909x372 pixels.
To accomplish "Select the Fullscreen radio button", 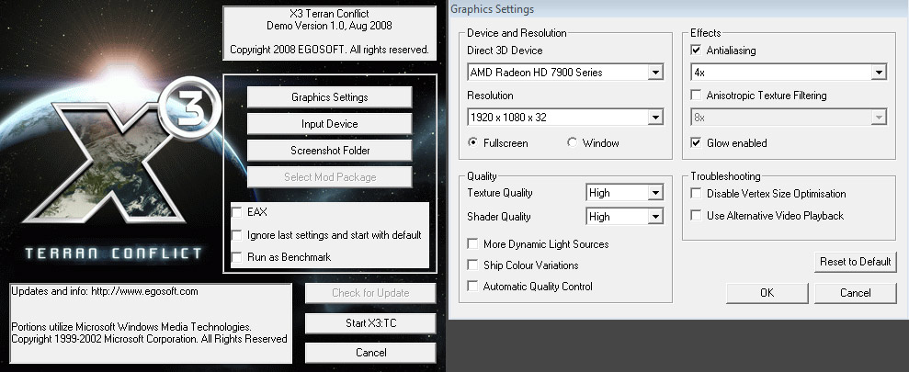I will click(x=473, y=142).
